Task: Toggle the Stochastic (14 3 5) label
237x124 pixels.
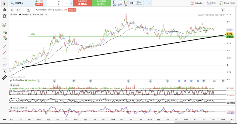Action: point(19,91)
